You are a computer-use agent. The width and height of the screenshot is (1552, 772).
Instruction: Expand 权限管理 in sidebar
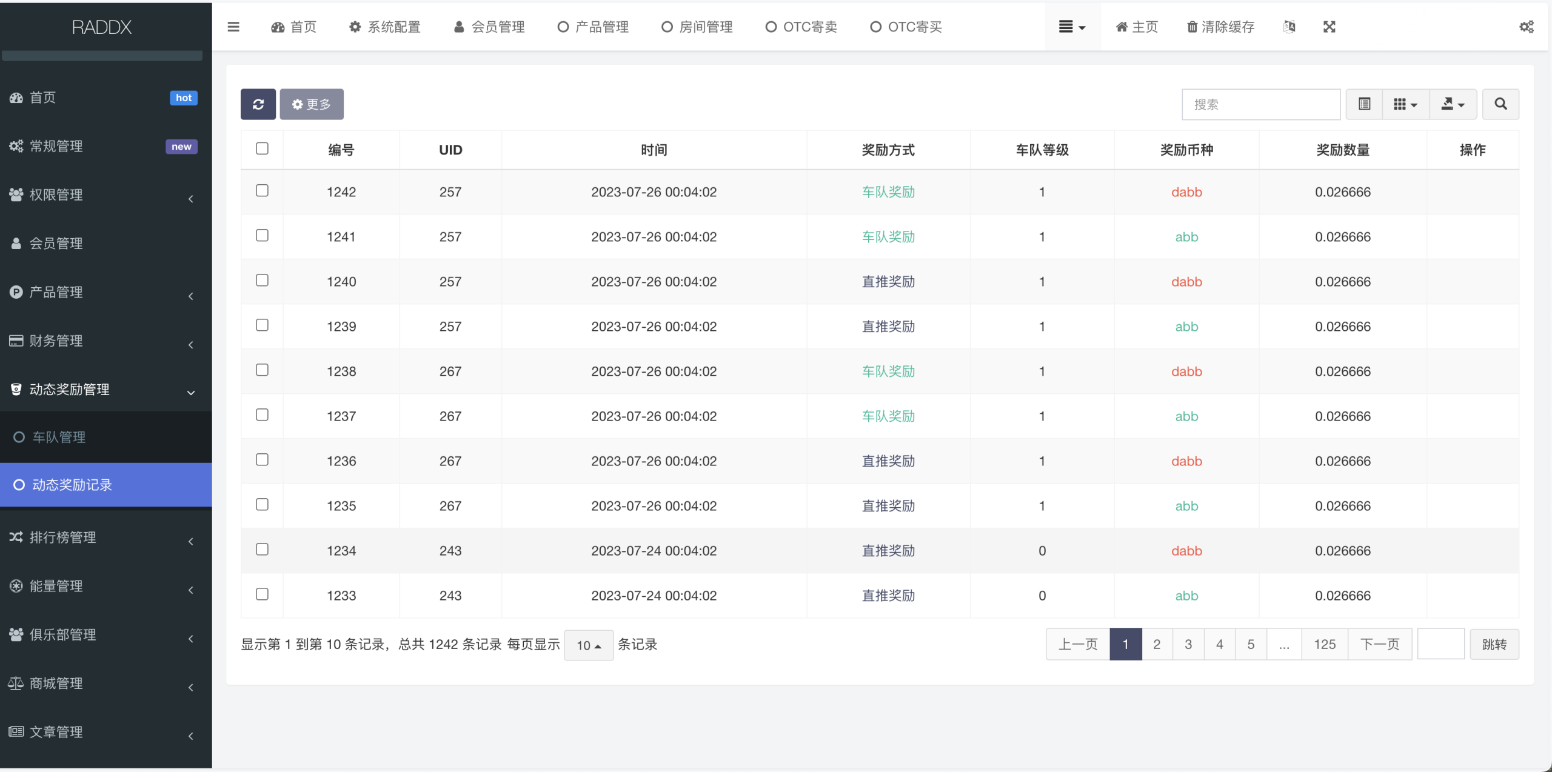106,195
